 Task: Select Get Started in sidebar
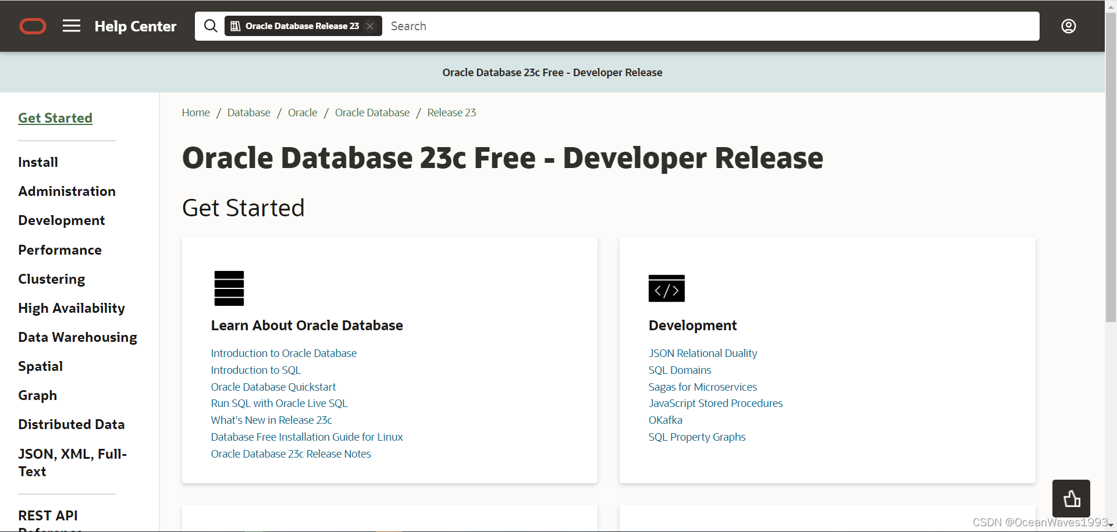pos(55,118)
